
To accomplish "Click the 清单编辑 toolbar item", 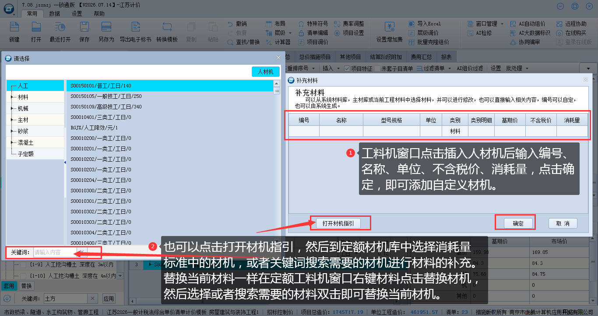I will coord(313,33).
